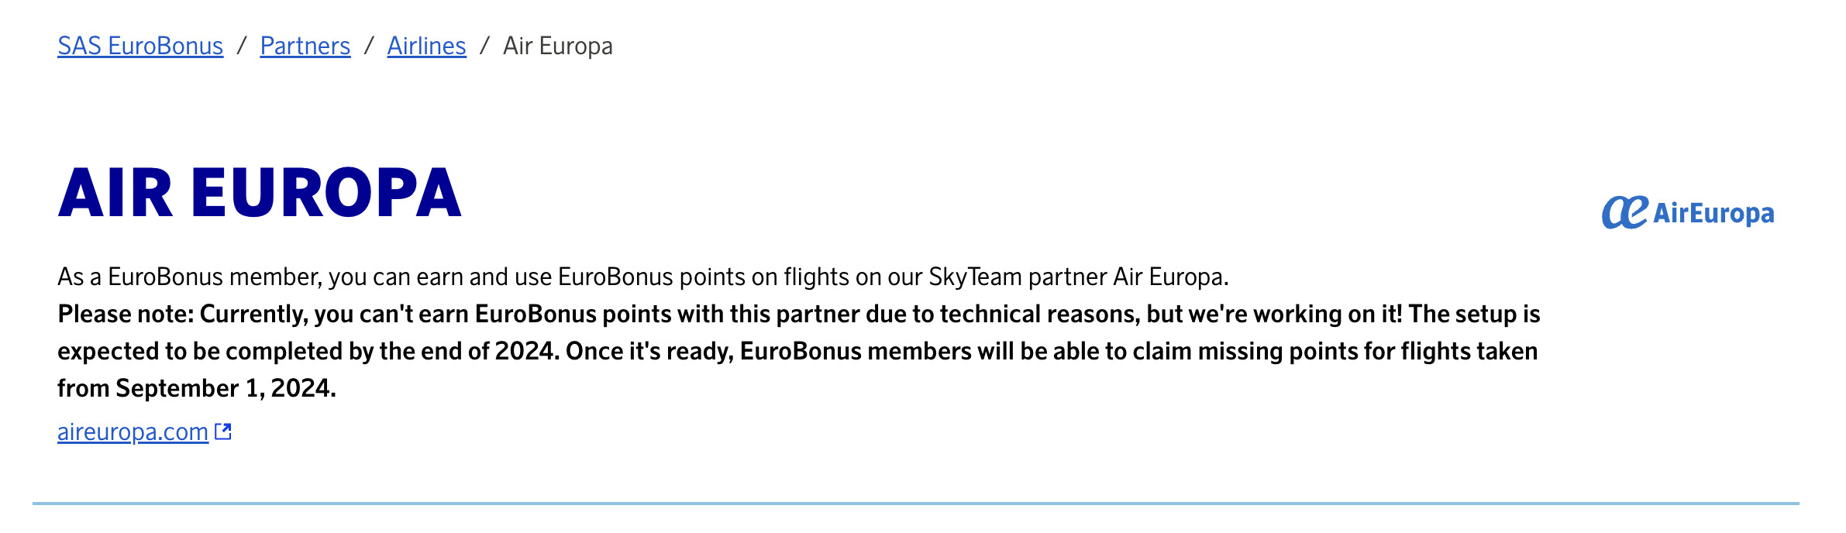The height and width of the screenshot is (533, 1846).
Task: Open the aireuropa.com link
Action: (x=133, y=432)
